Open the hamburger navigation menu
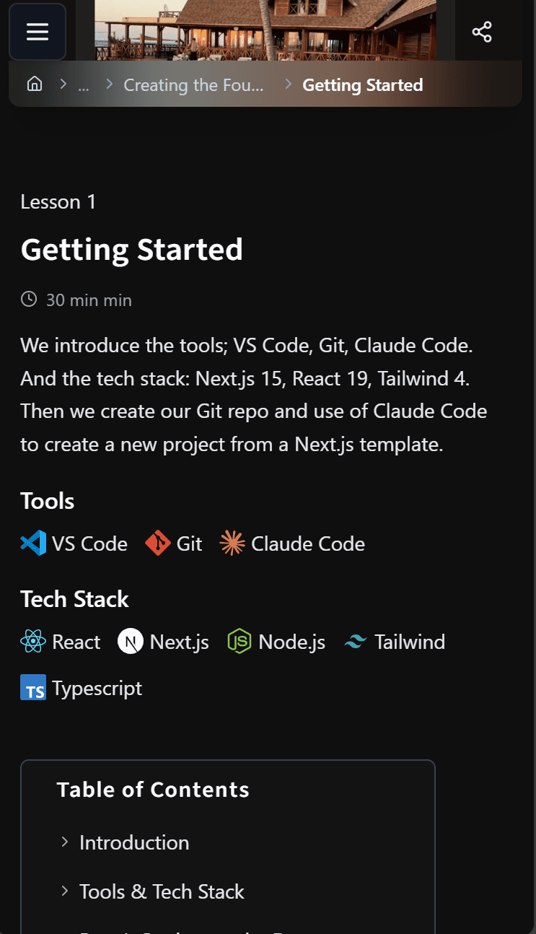 click(37, 32)
